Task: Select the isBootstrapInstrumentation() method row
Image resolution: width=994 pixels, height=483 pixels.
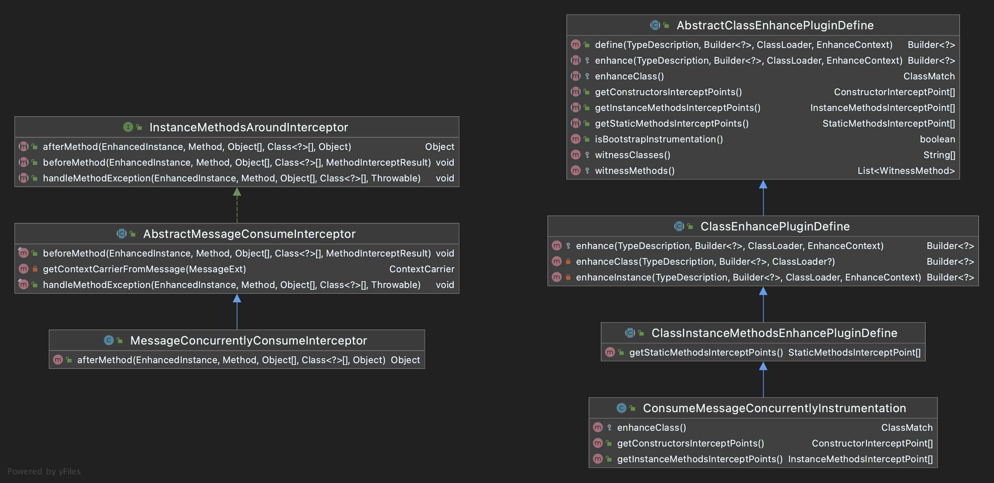Action: click(x=659, y=139)
